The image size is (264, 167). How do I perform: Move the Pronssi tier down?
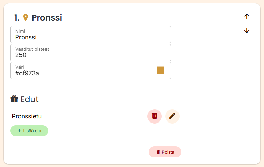pos(247,31)
